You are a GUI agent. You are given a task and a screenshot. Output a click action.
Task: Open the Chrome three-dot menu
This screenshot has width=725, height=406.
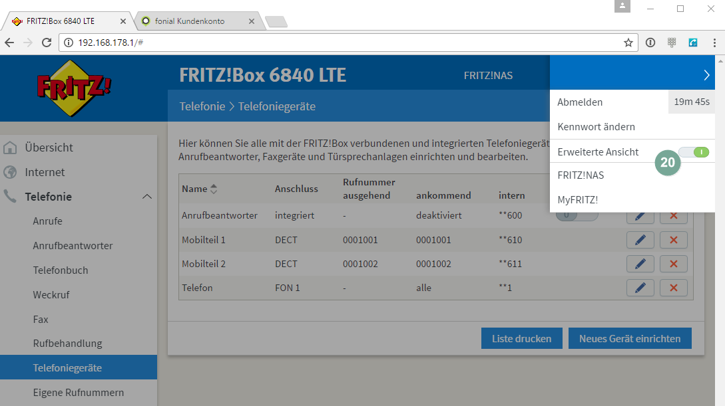pyautogui.click(x=714, y=43)
